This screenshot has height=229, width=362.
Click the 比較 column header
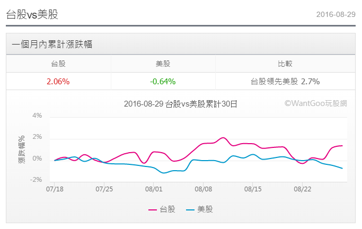tap(285, 64)
